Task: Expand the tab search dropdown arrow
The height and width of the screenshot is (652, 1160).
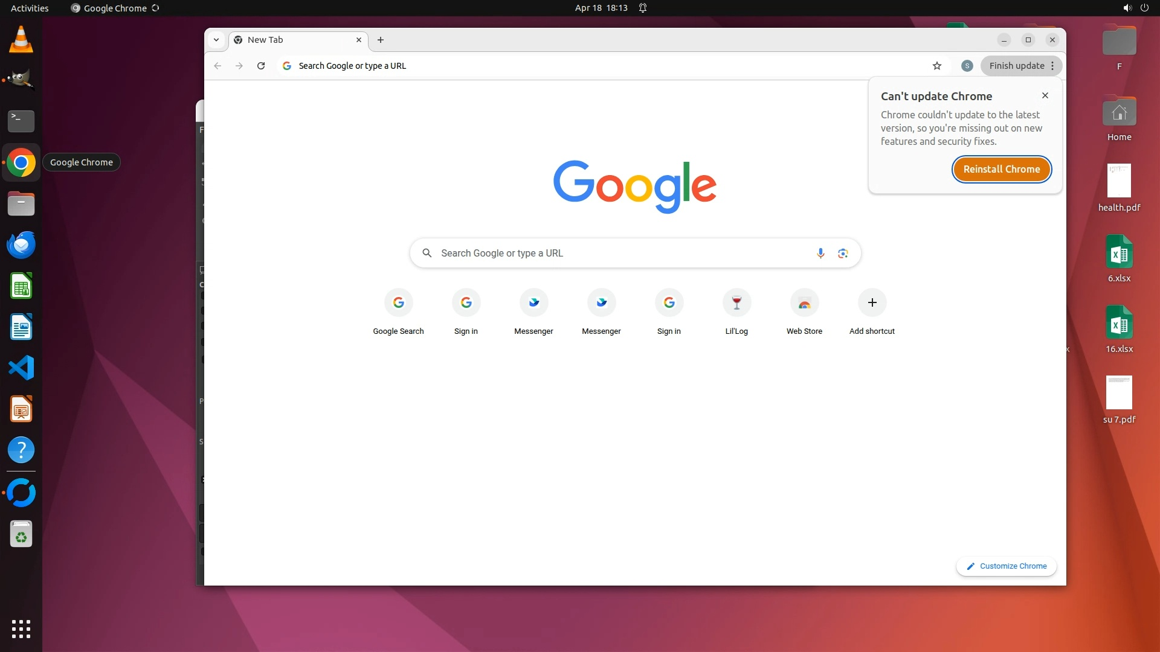Action: [216, 40]
